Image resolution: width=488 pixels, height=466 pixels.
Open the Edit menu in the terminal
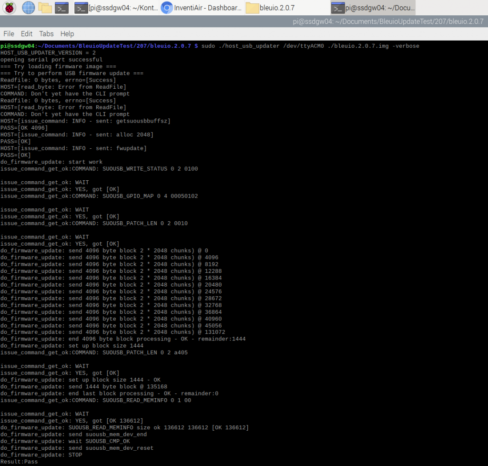(x=26, y=34)
